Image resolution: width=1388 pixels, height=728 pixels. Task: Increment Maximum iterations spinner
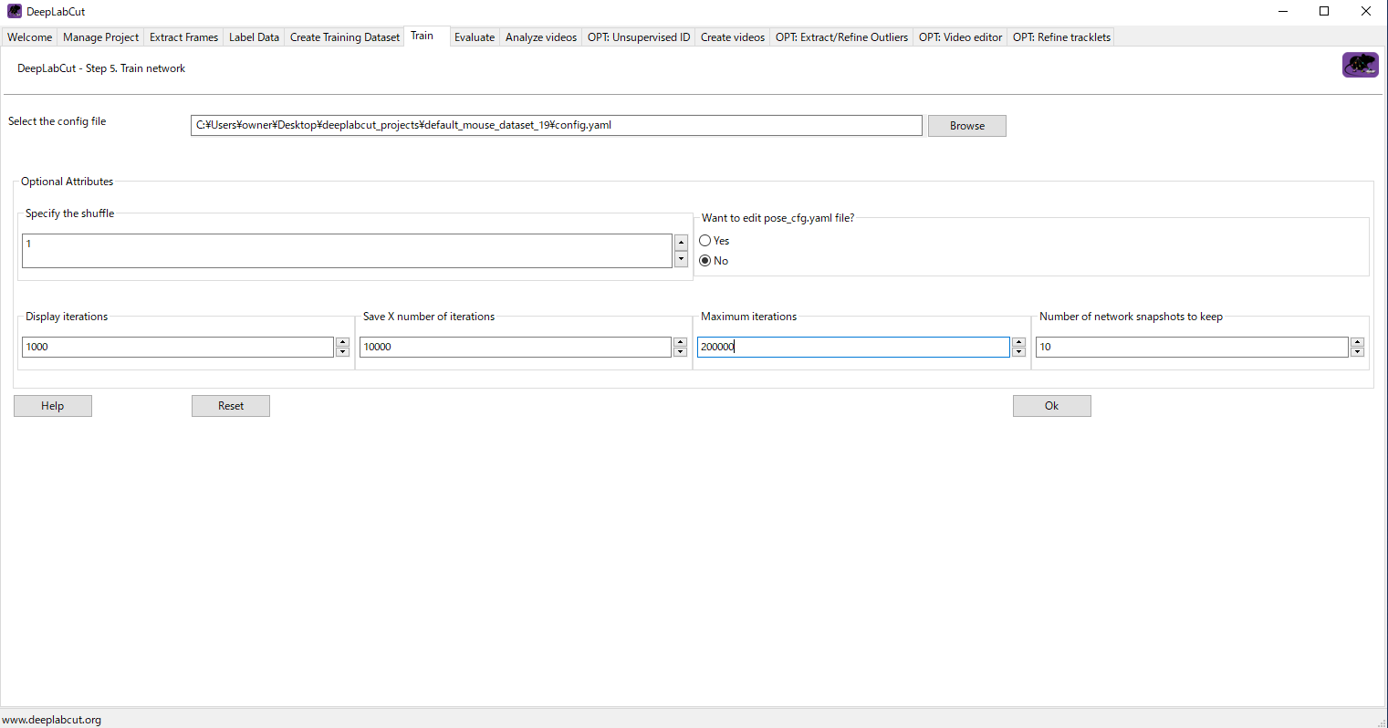click(1018, 342)
